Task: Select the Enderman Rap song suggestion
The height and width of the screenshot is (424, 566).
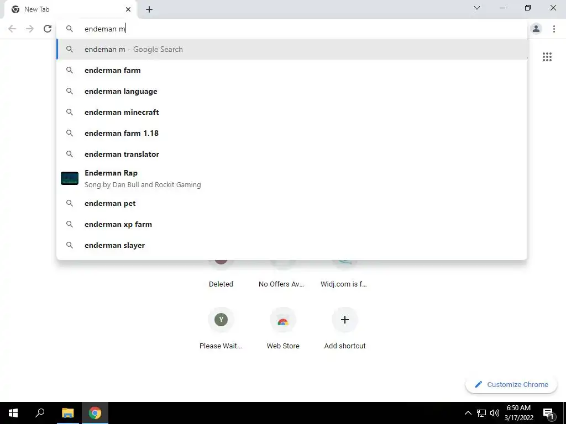Action: [292, 178]
